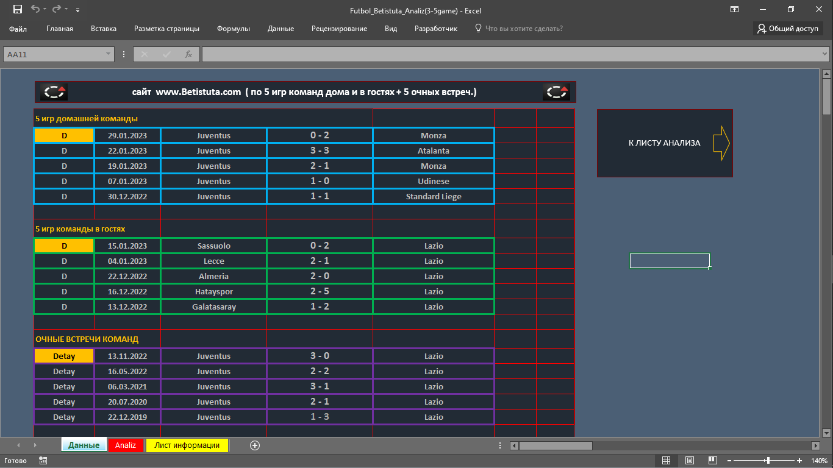Switch to the Вид ribbon tab
The width and height of the screenshot is (833, 468).
tap(391, 29)
